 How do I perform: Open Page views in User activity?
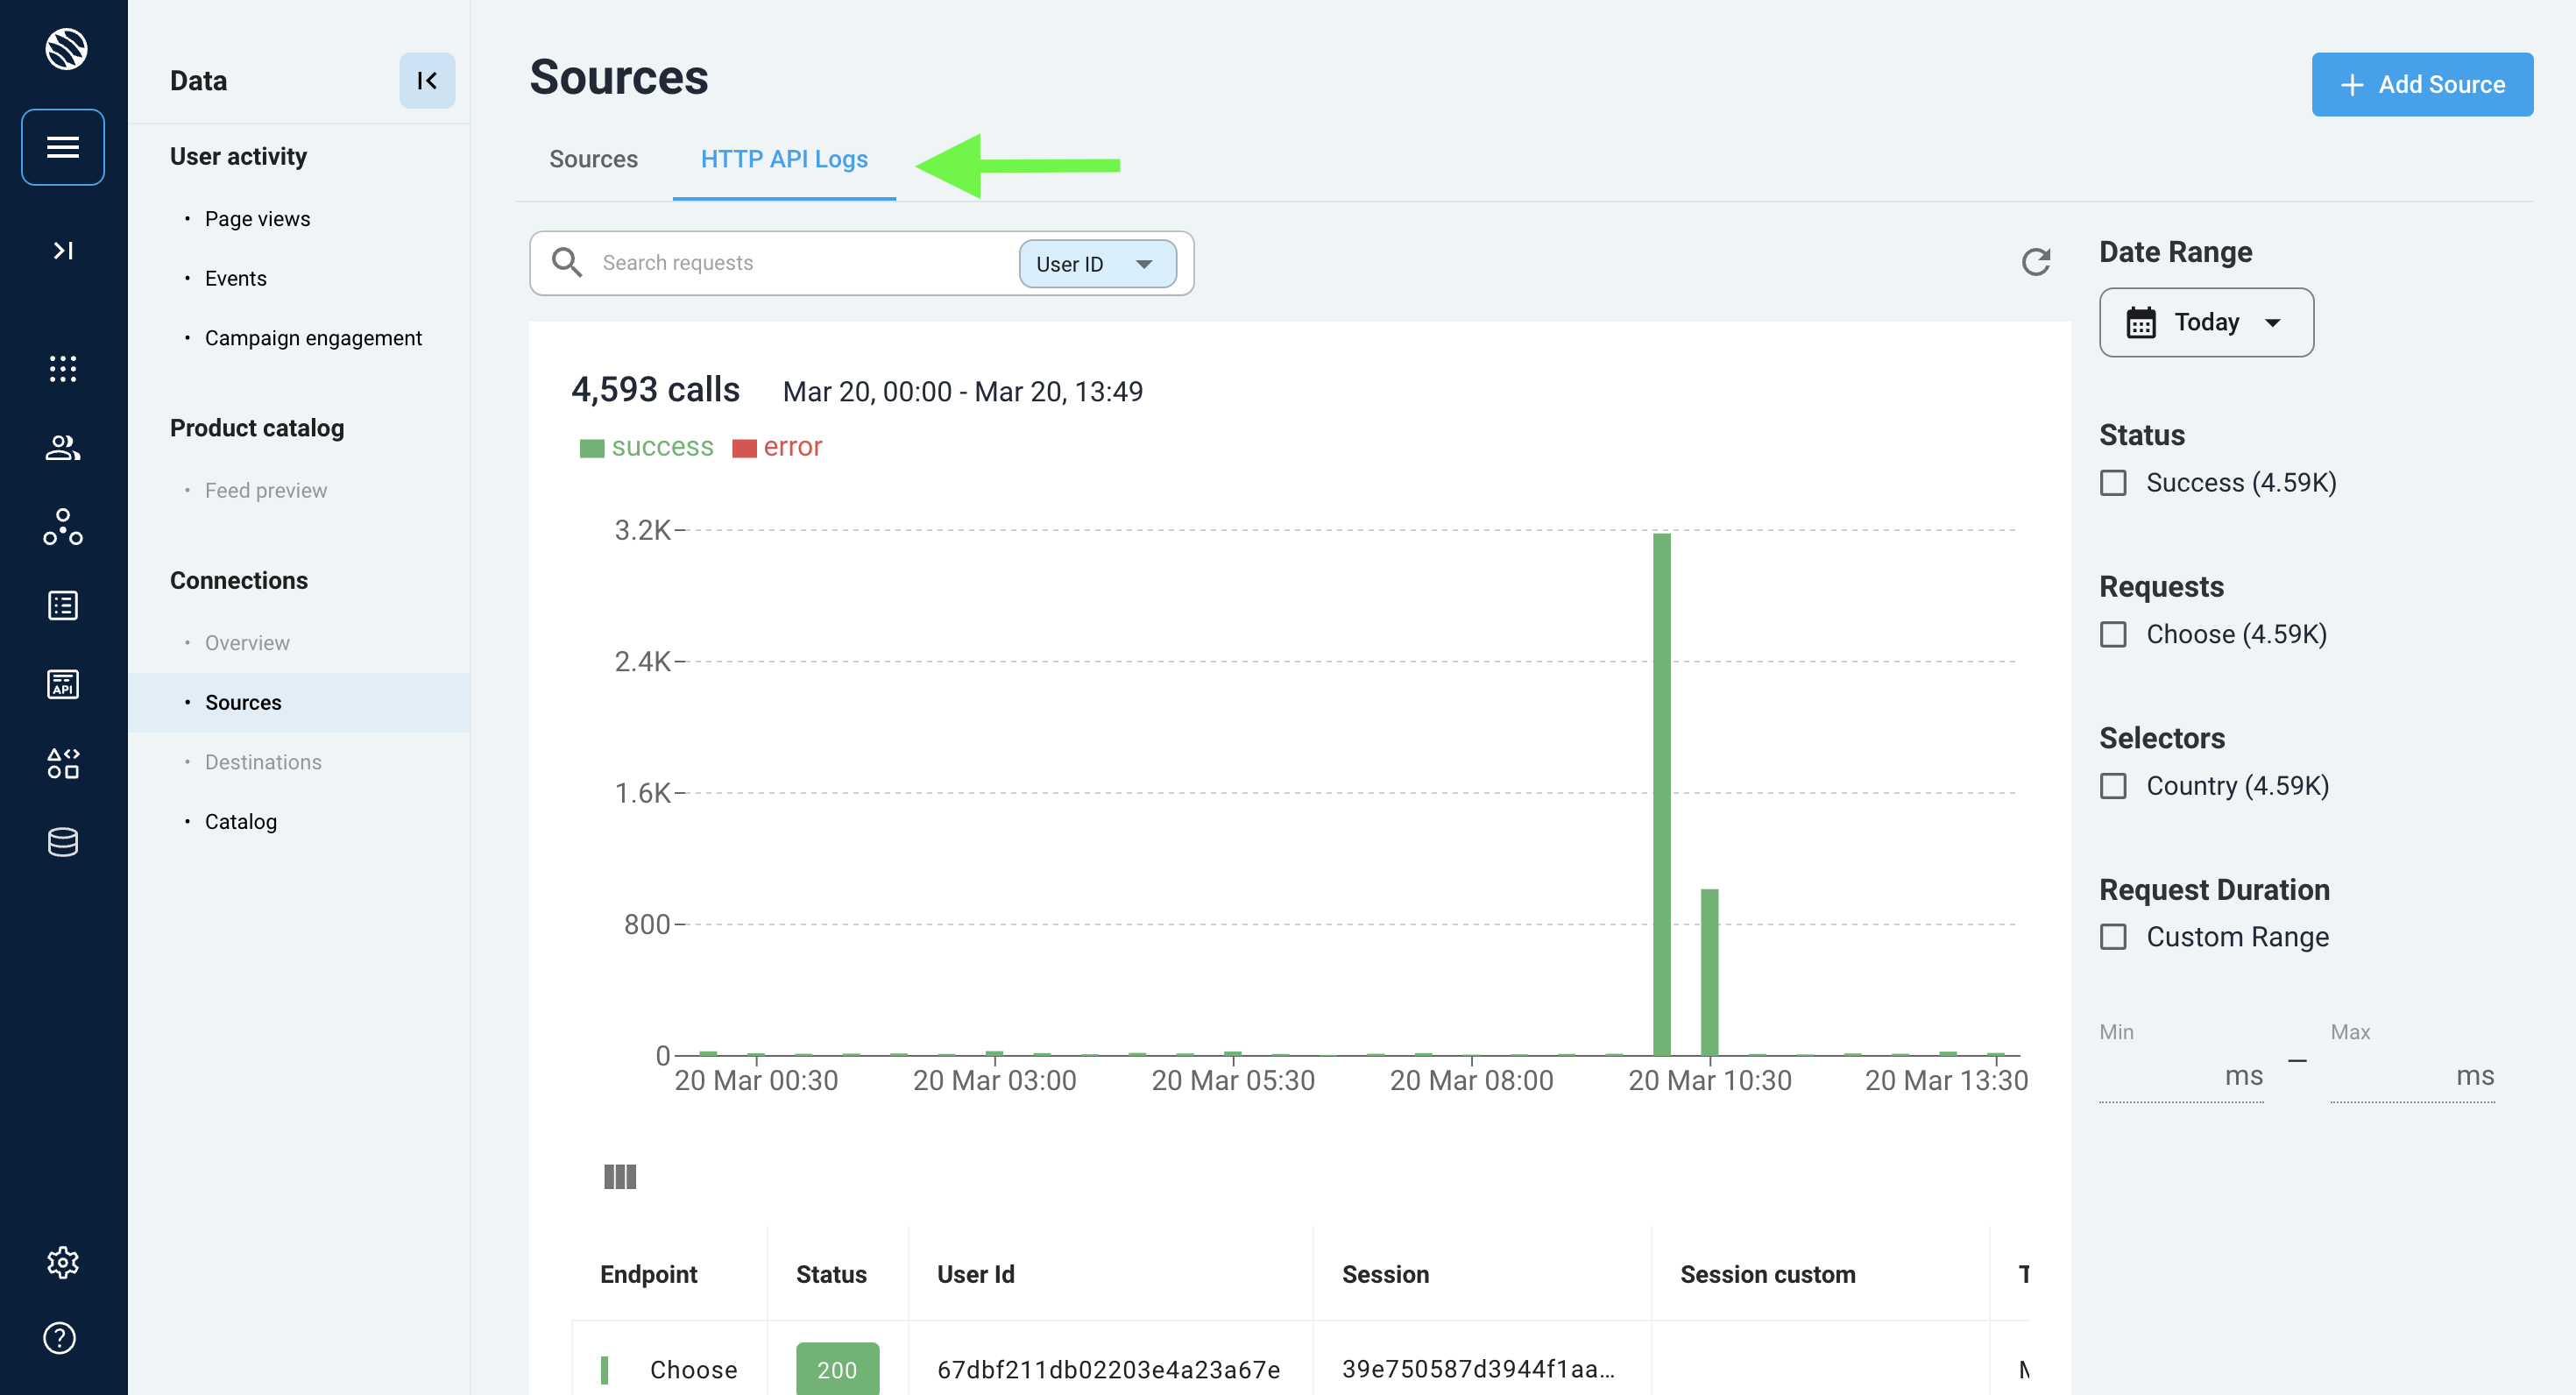pos(257,219)
